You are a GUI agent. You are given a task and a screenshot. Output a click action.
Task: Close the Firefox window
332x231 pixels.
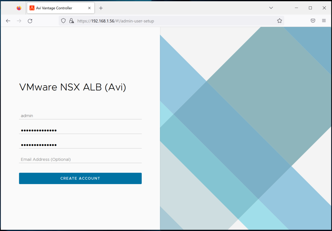(324, 8)
